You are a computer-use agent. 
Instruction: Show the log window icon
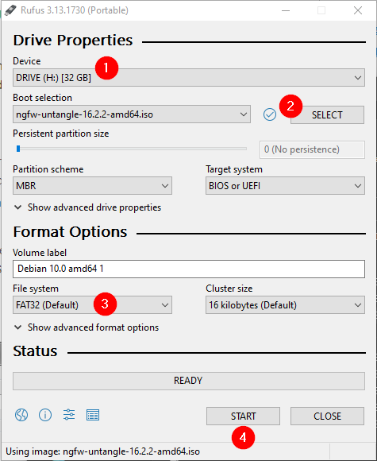[93, 415]
